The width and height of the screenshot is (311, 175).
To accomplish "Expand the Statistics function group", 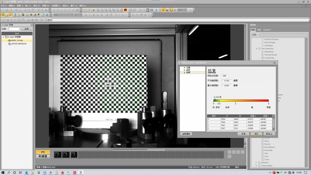I will coord(256,163).
